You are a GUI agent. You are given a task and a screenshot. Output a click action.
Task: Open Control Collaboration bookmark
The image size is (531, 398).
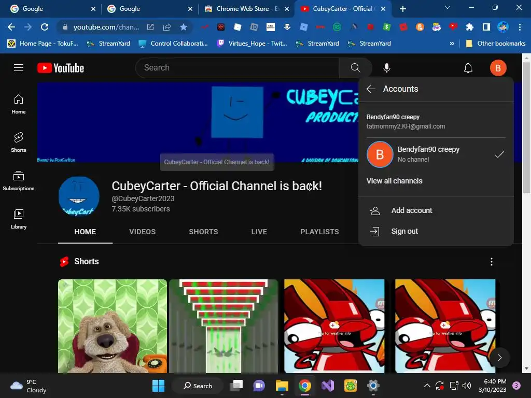point(173,44)
